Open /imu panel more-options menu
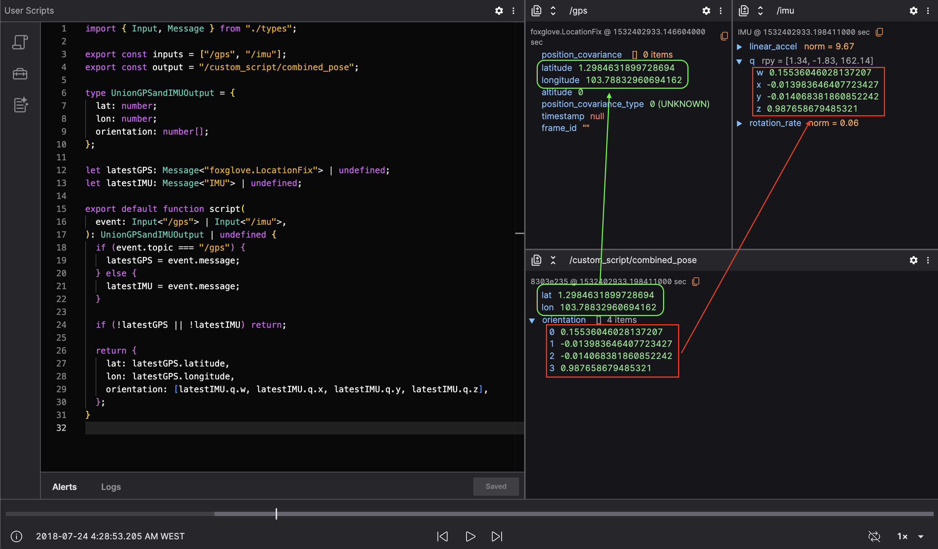 (x=928, y=11)
